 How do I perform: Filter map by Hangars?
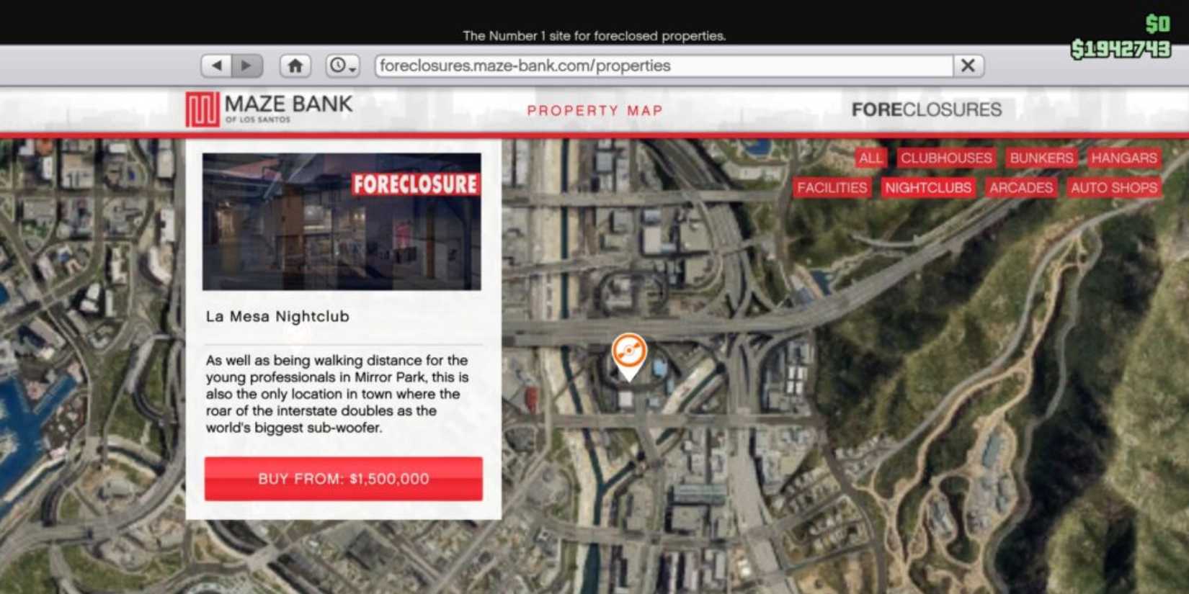[x=1123, y=158]
